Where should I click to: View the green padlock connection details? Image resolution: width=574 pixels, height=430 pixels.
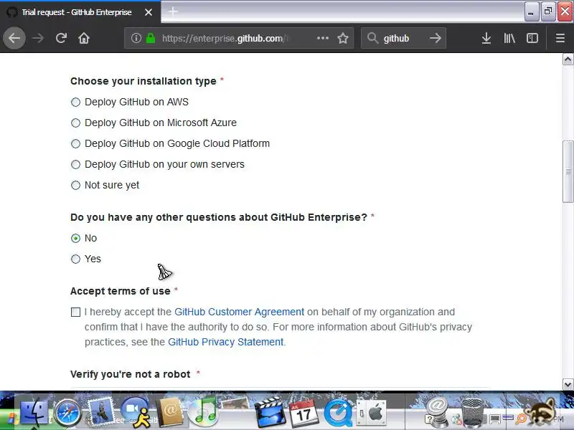point(151,38)
